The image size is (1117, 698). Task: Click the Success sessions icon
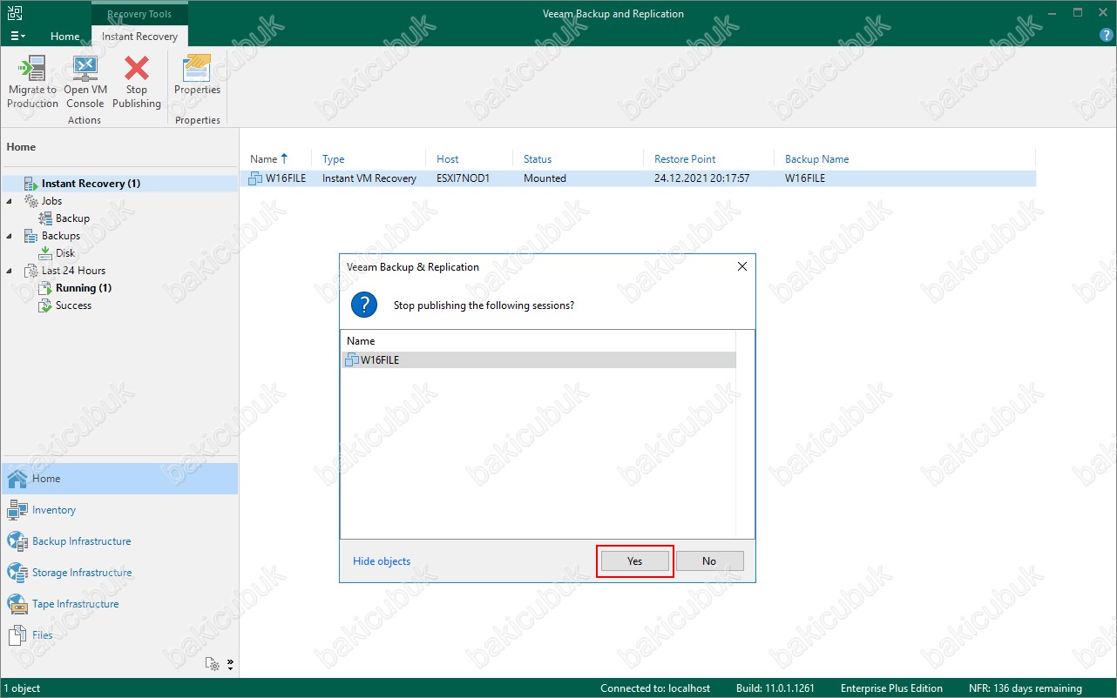(45, 305)
